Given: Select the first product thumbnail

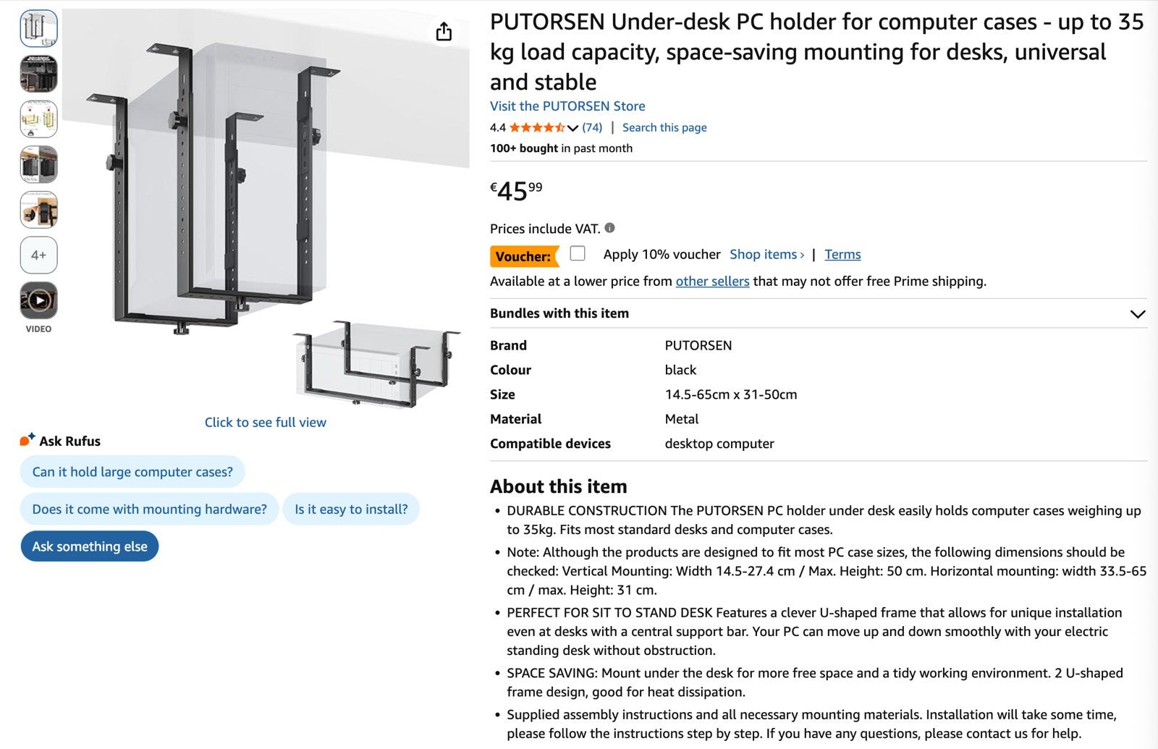Looking at the screenshot, I should click(x=38, y=29).
